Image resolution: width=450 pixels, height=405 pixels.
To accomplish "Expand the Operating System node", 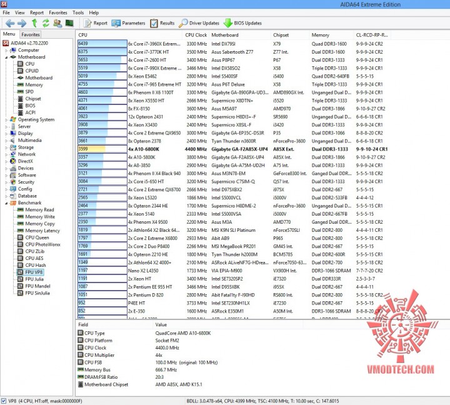I will pos(6,120).
